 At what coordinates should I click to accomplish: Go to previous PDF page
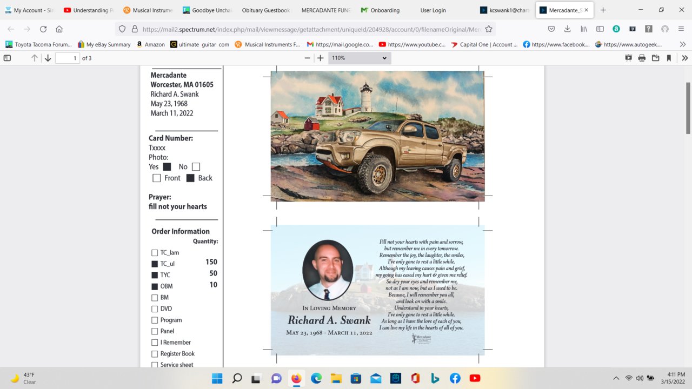tap(35, 58)
